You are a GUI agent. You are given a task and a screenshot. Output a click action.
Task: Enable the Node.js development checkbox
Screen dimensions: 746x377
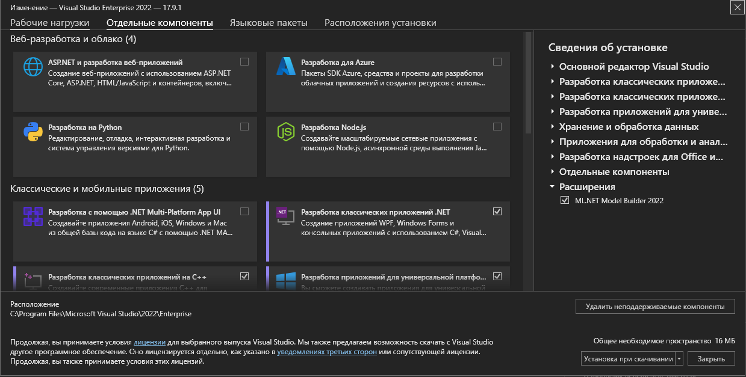point(497,126)
